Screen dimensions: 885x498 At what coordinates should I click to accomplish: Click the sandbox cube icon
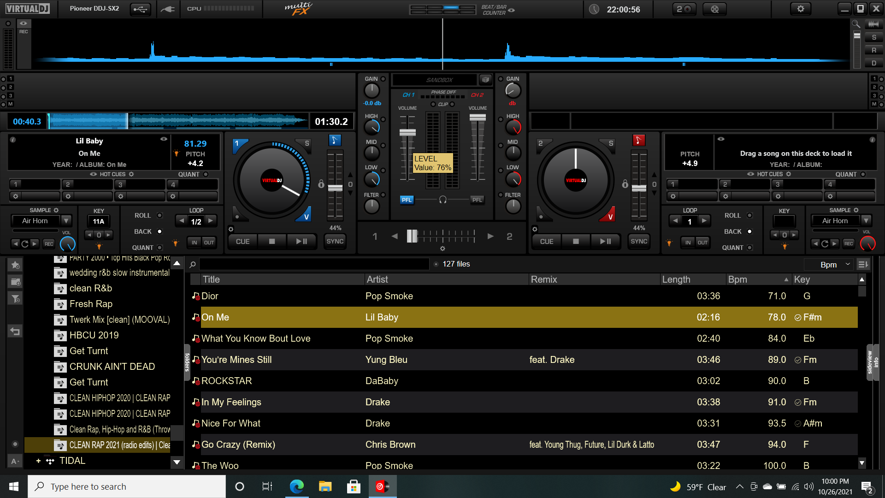click(485, 79)
